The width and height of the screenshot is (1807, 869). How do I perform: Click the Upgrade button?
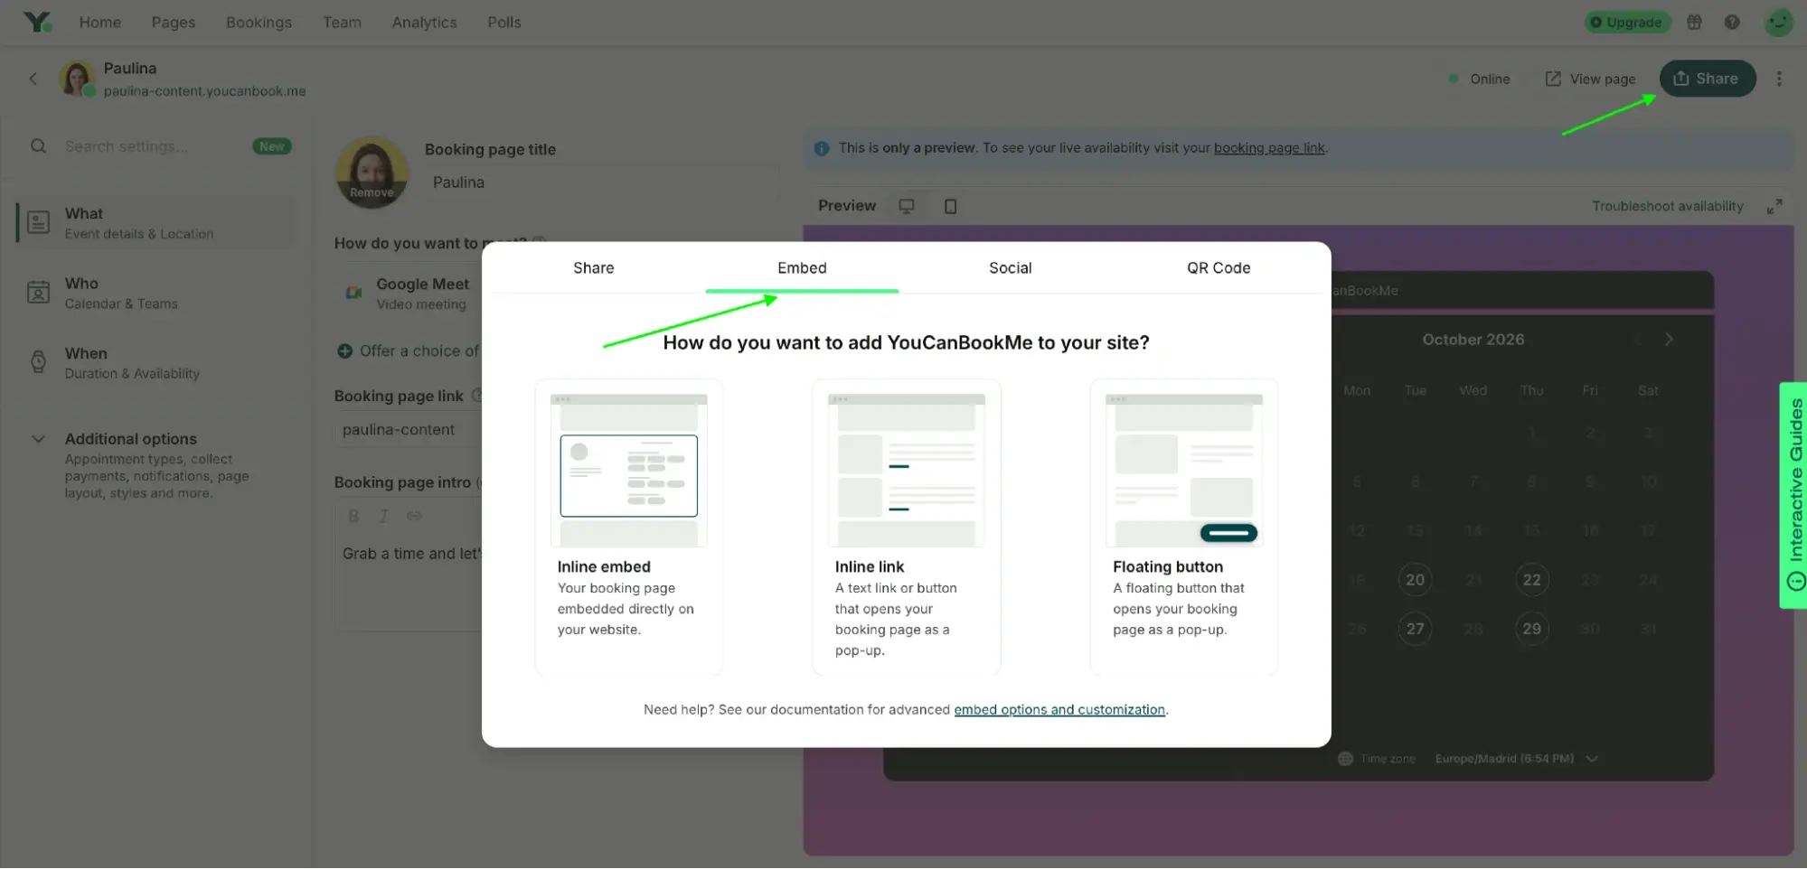tap(1626, 22)
